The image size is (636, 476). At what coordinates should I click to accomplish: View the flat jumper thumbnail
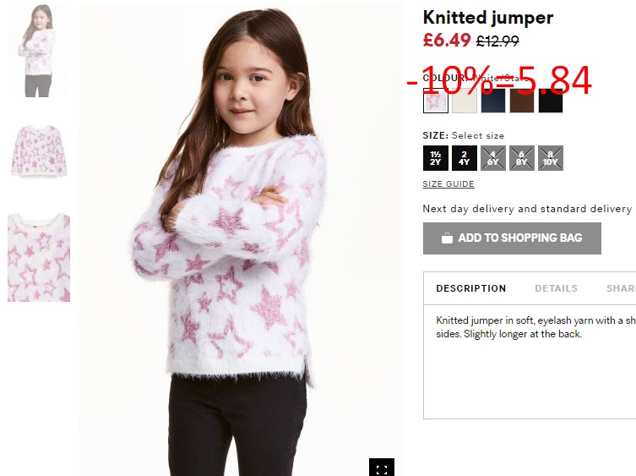point(39,151)
